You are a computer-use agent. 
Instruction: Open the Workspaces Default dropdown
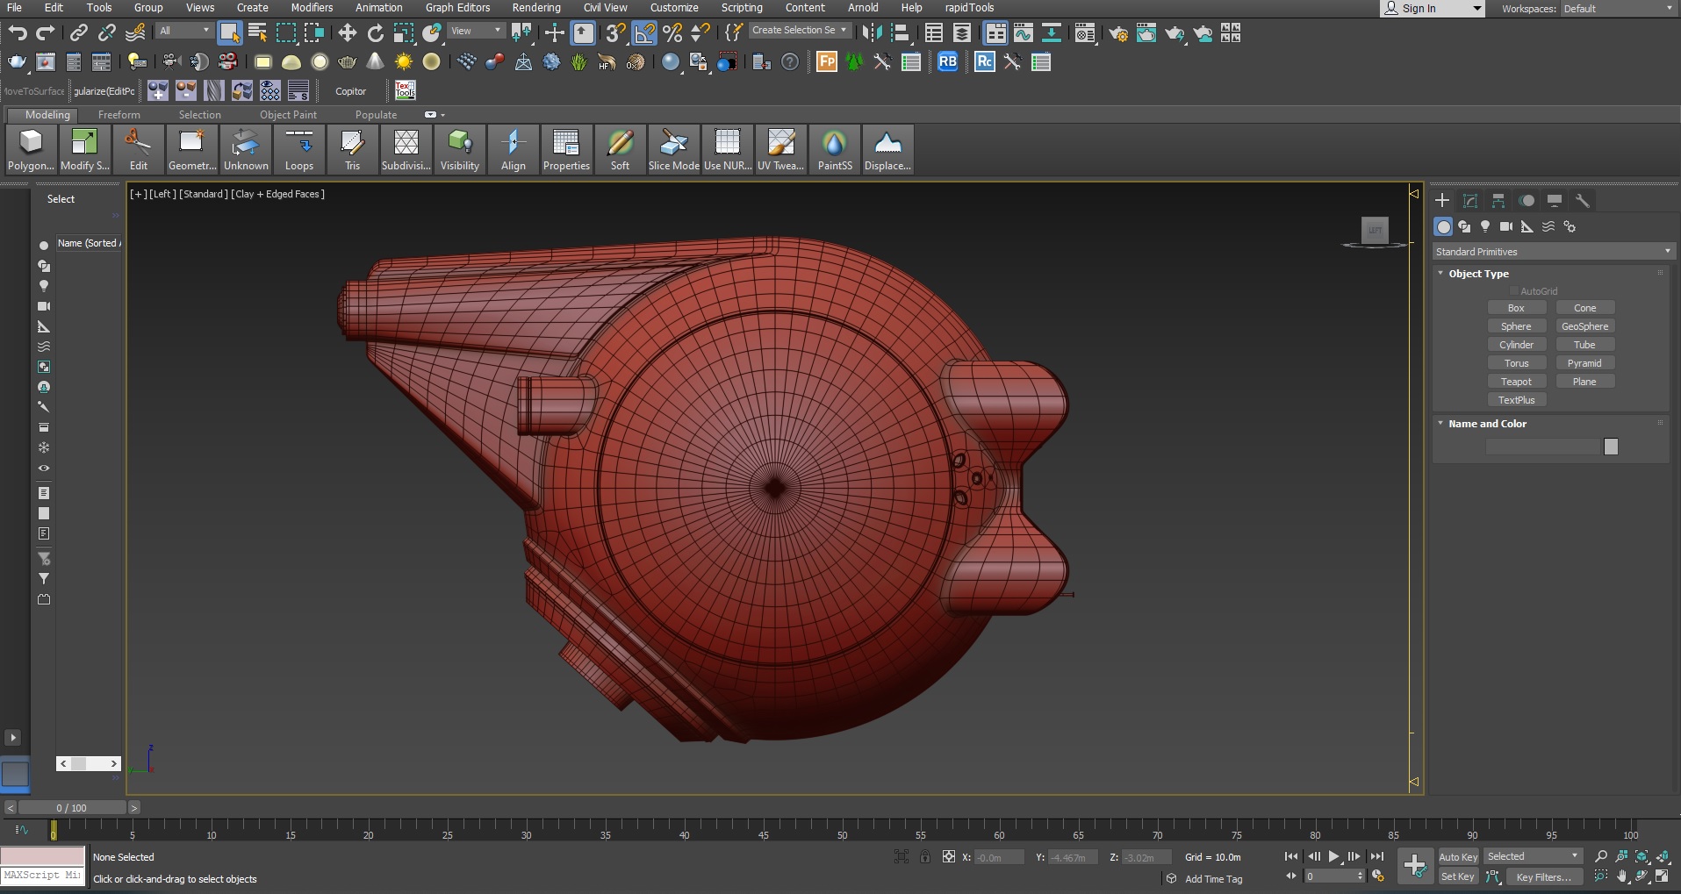[x=1617, y=9]
